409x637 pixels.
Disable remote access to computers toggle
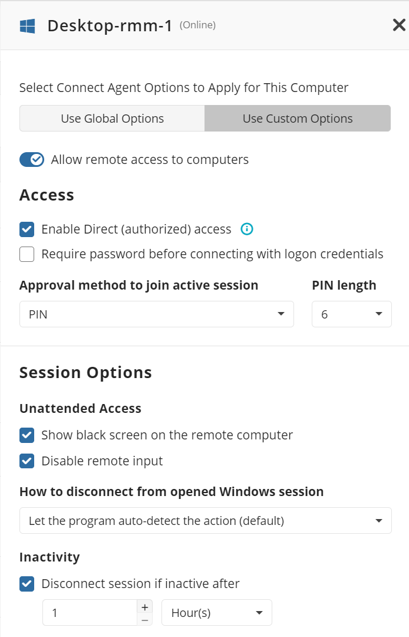click(x=31, y=159)
